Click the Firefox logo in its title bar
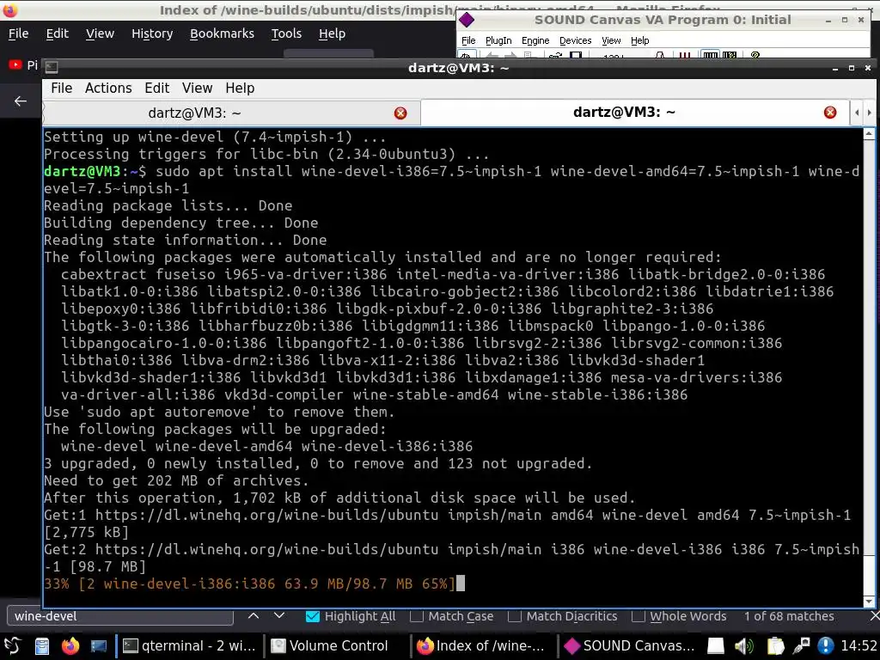 pos(10,9)
